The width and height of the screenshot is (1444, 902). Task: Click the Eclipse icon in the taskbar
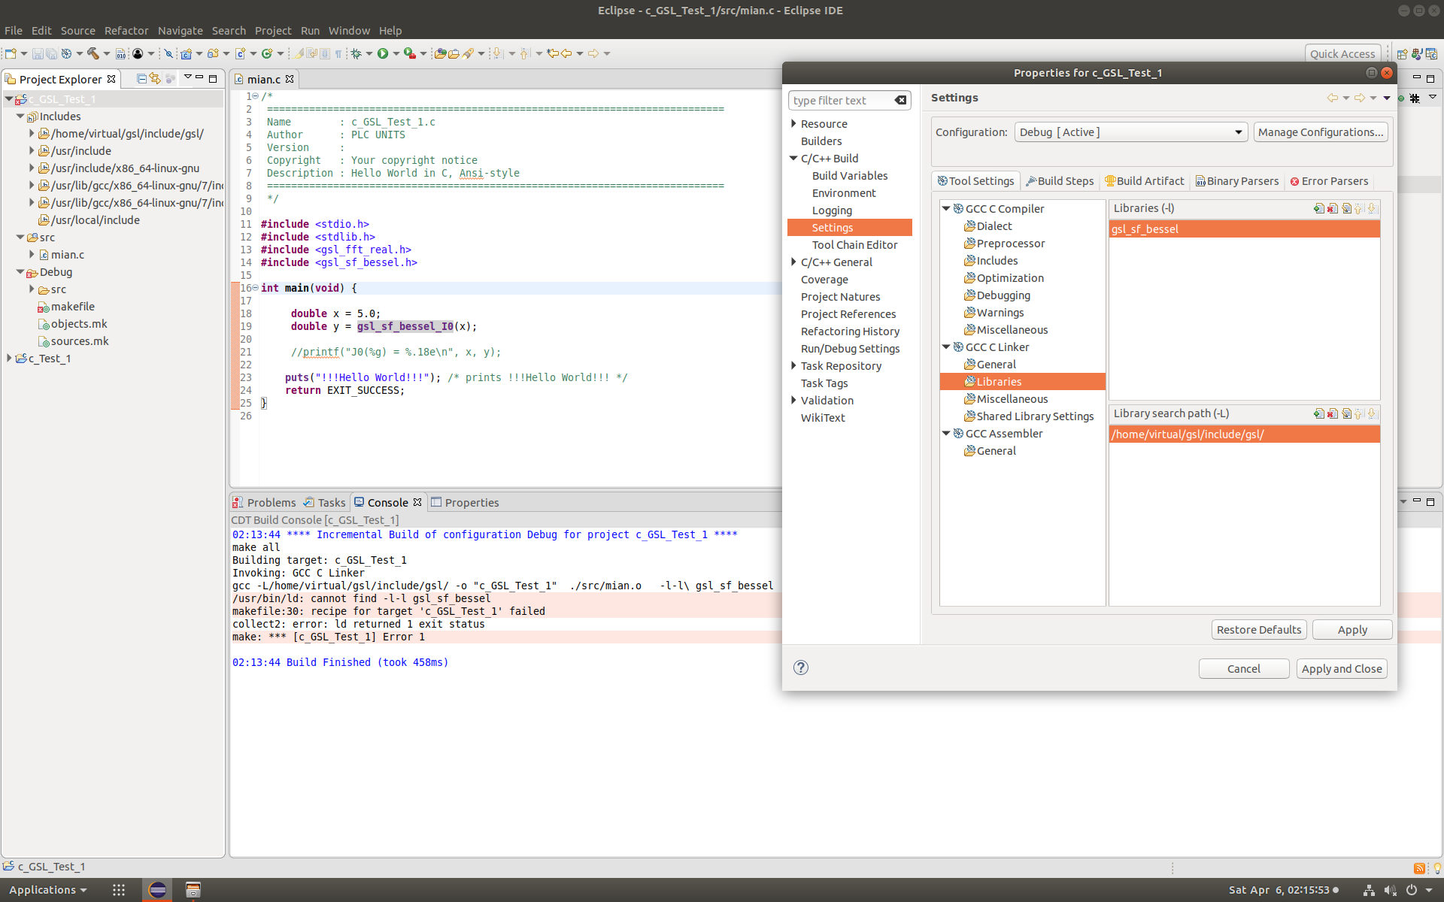tap(157, 890)
